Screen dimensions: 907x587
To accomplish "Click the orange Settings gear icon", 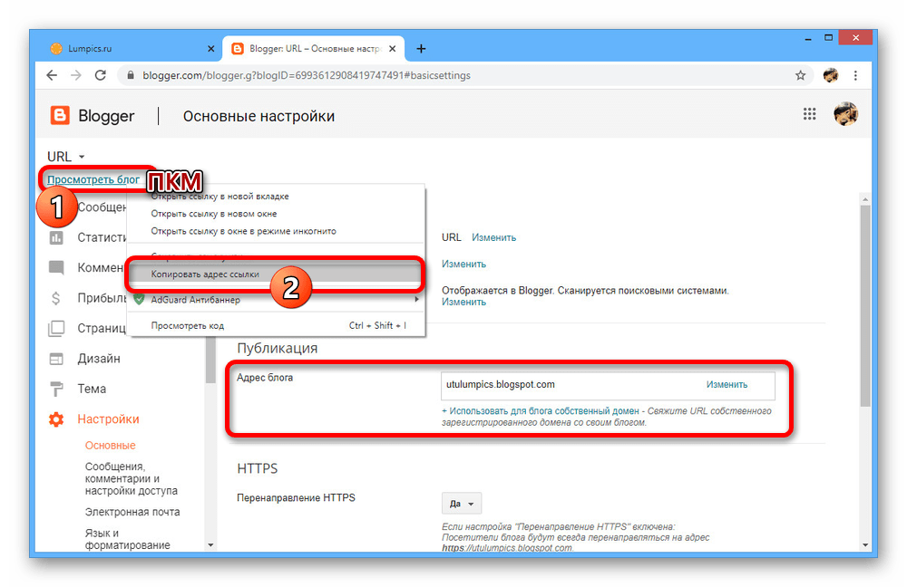I will click(56, 419).
